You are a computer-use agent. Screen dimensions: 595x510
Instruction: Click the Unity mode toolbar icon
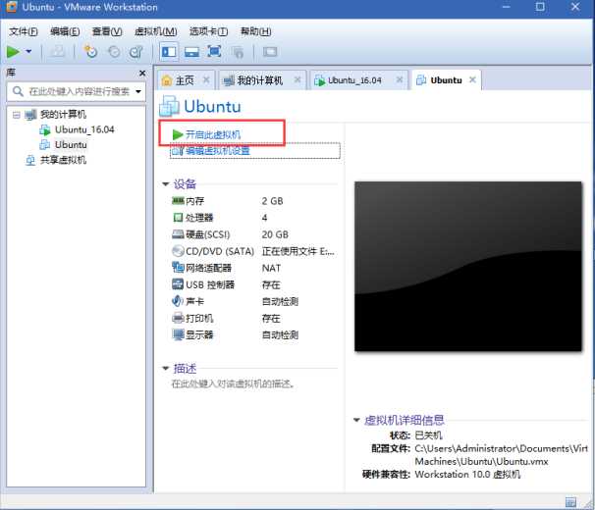pyautogui.click(x=238, y=52)
